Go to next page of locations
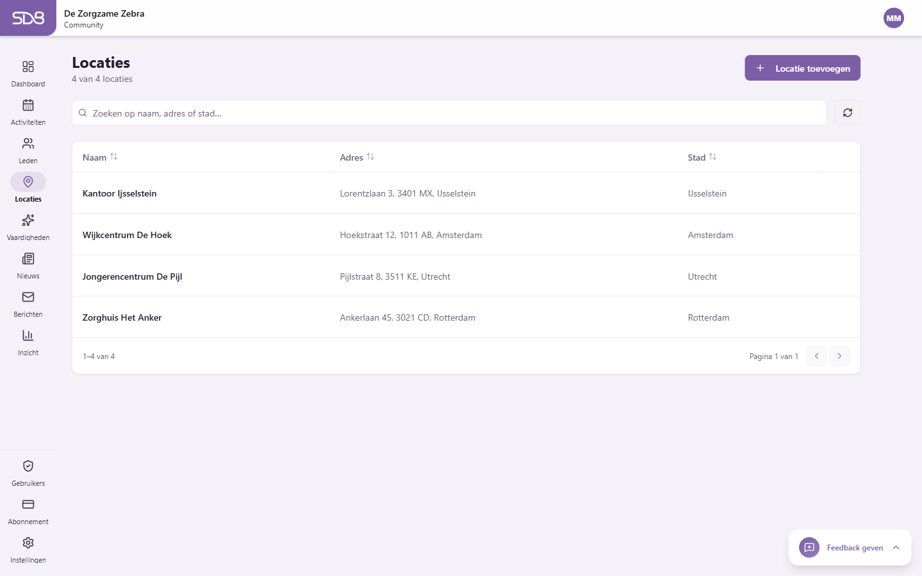 click(839, 356)
